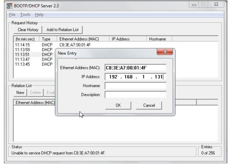Click the 131 octet in IP Address
231x165 pixels.
pos(158,77)
